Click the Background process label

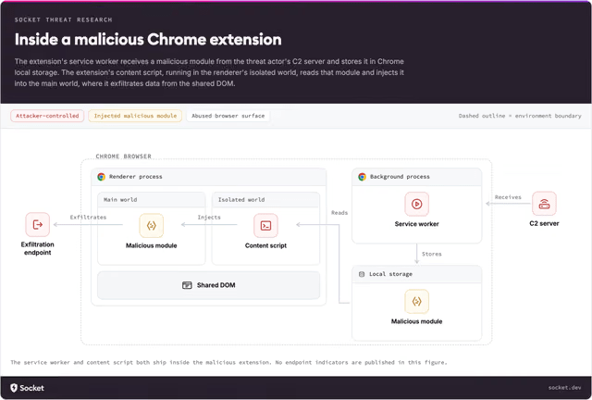click(400, 177)
